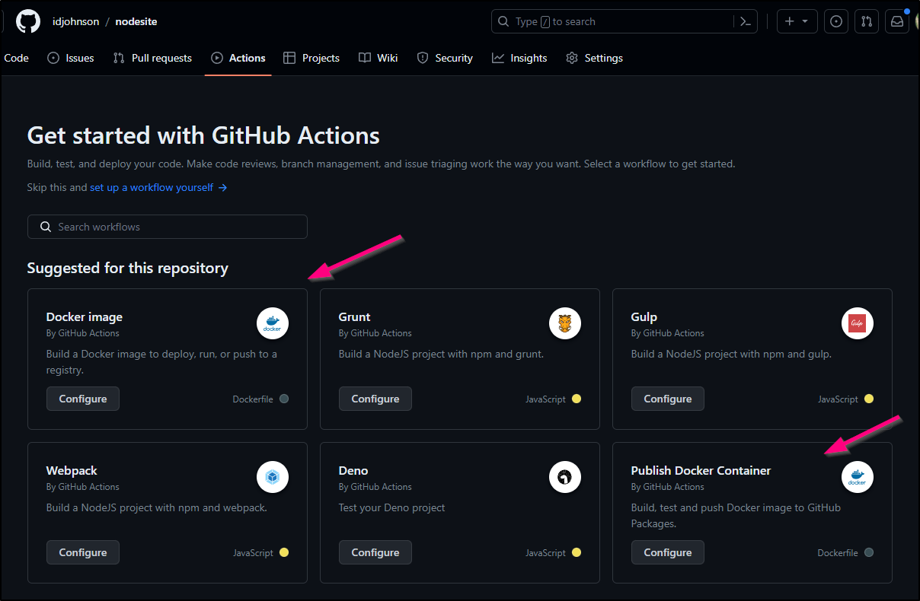Open the issues icon in top-right header
The height and width of the screenshot is (601, 920).
(836, 21)
